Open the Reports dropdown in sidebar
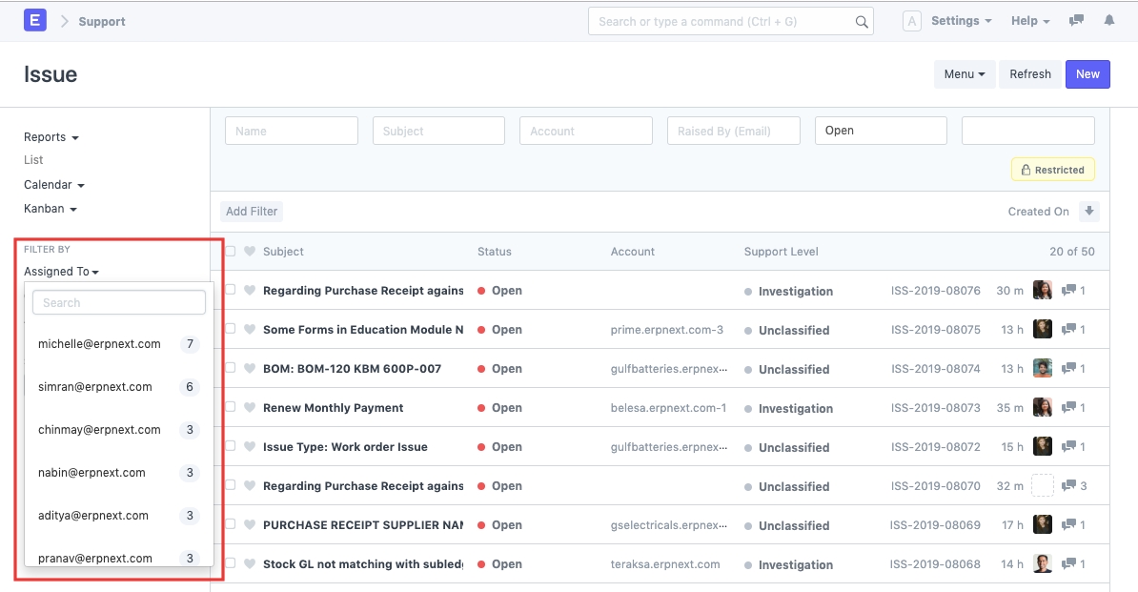 coord(51,137)
